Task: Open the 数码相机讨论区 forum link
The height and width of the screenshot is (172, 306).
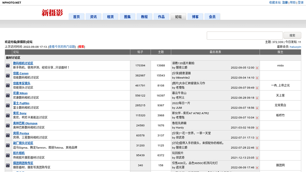Action: [23, 63]
